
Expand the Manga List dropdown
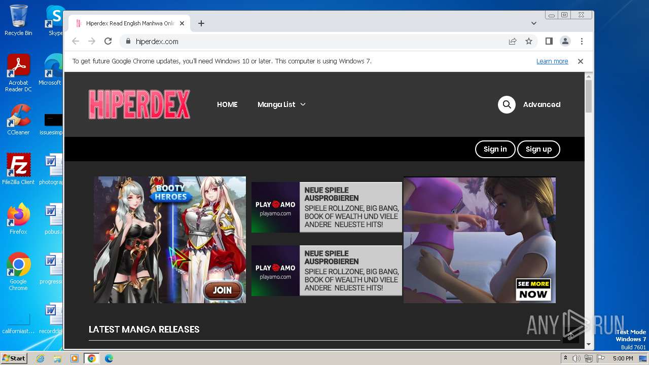pyautogui.click(x=281, y=104)
